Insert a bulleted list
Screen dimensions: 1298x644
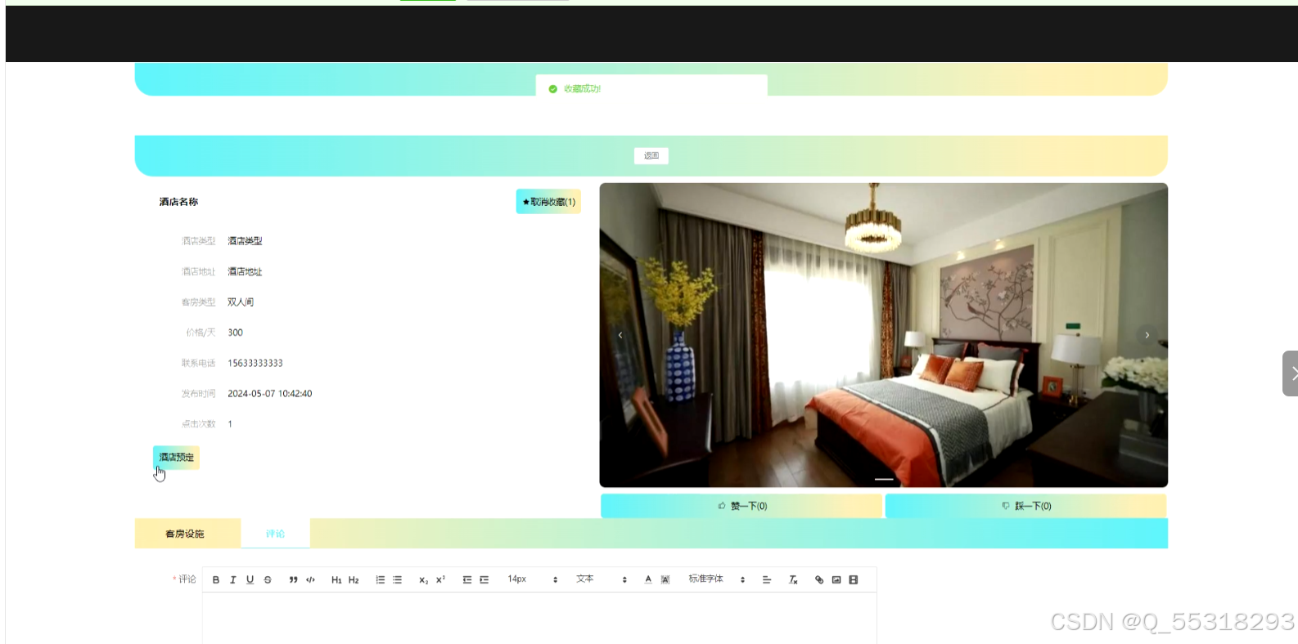[x=397, y=579]
